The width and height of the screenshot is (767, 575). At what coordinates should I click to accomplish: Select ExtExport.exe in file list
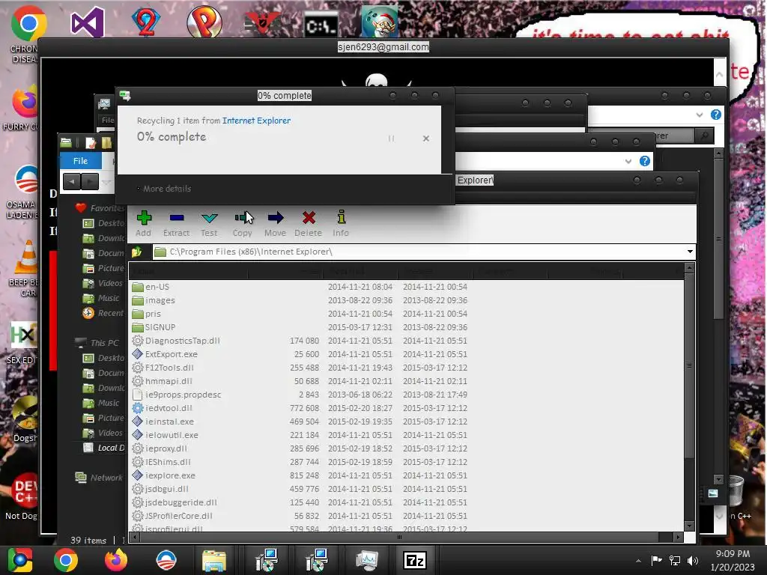point(172,354)
